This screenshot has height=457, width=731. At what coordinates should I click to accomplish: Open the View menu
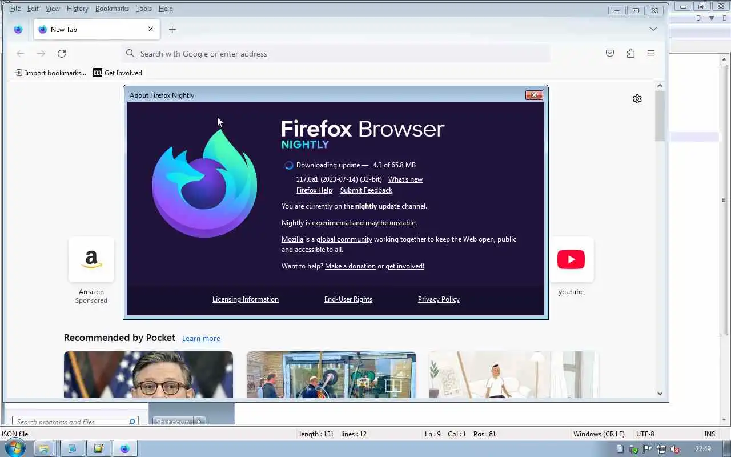(x=53, y=9)
